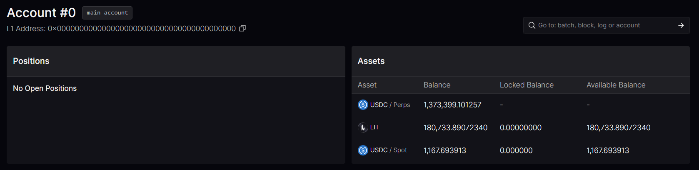Image resolution: width=699 pixels, height=170 pixels.
Task: Click the search magnifier icon
Action: click(532, 25)
